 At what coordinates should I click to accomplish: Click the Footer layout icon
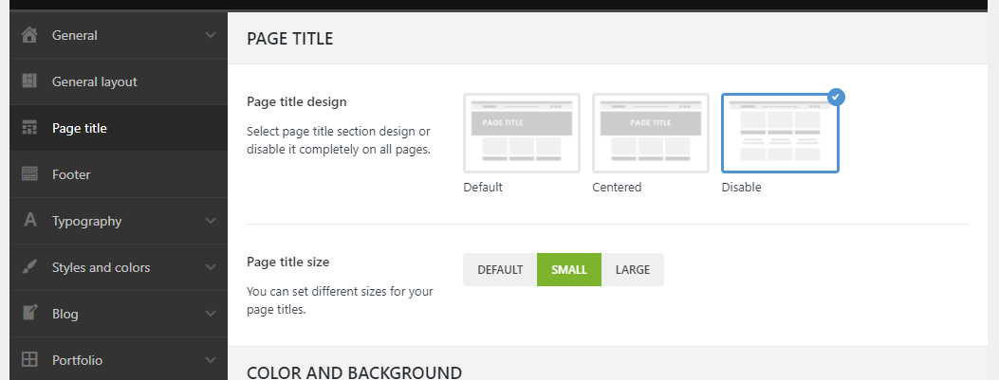click(29, 173)
